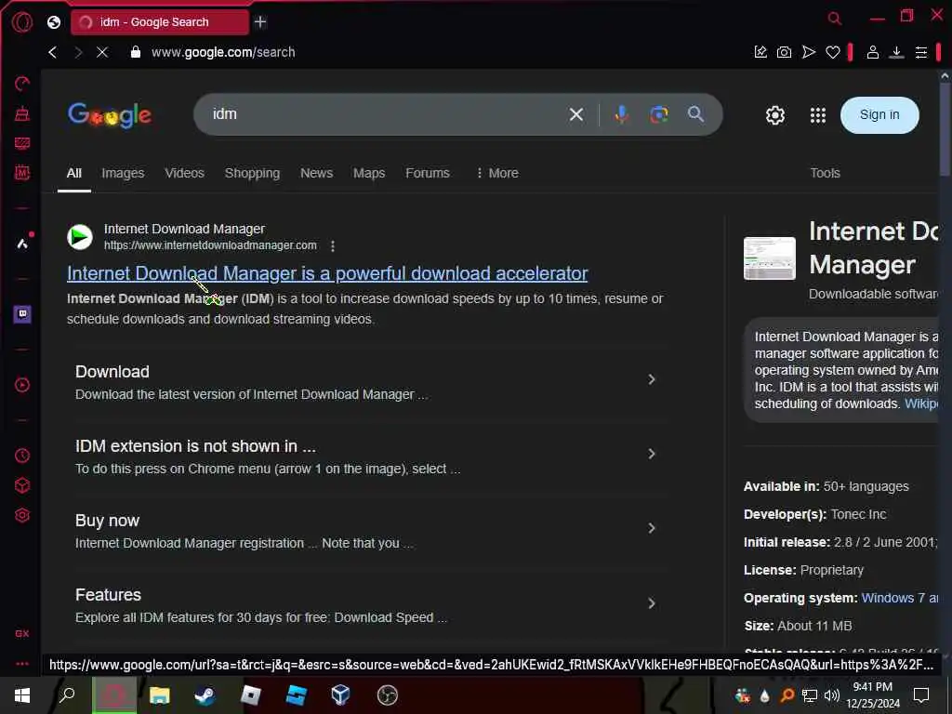The width and height of the screenshot is (952, 714).
Task: Expand the Download sitelink chevron
Action: [x=651, y=379]
